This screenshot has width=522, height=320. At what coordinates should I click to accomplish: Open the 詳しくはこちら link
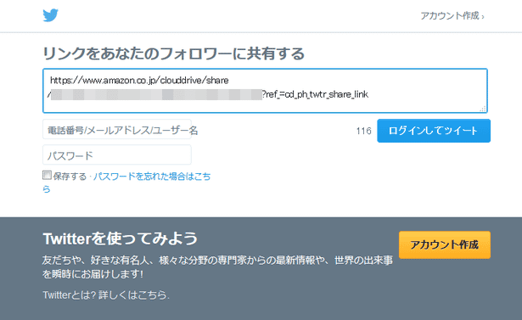coord(134,295)
